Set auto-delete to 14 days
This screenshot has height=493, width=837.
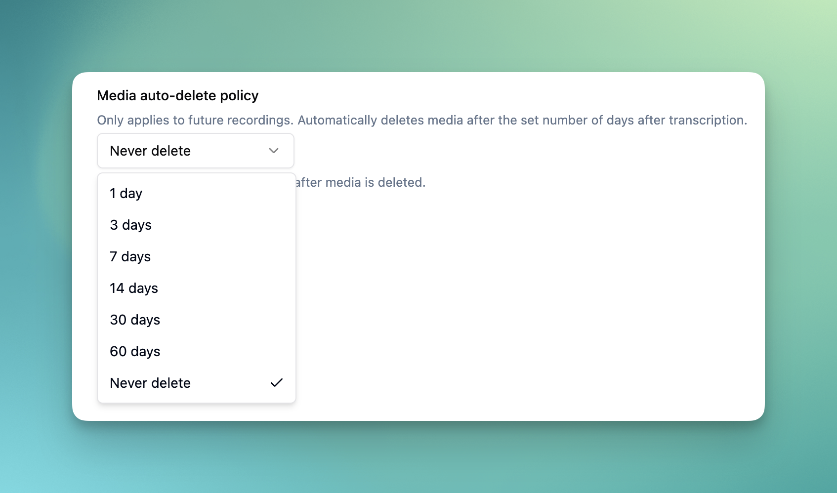(134, 288)
